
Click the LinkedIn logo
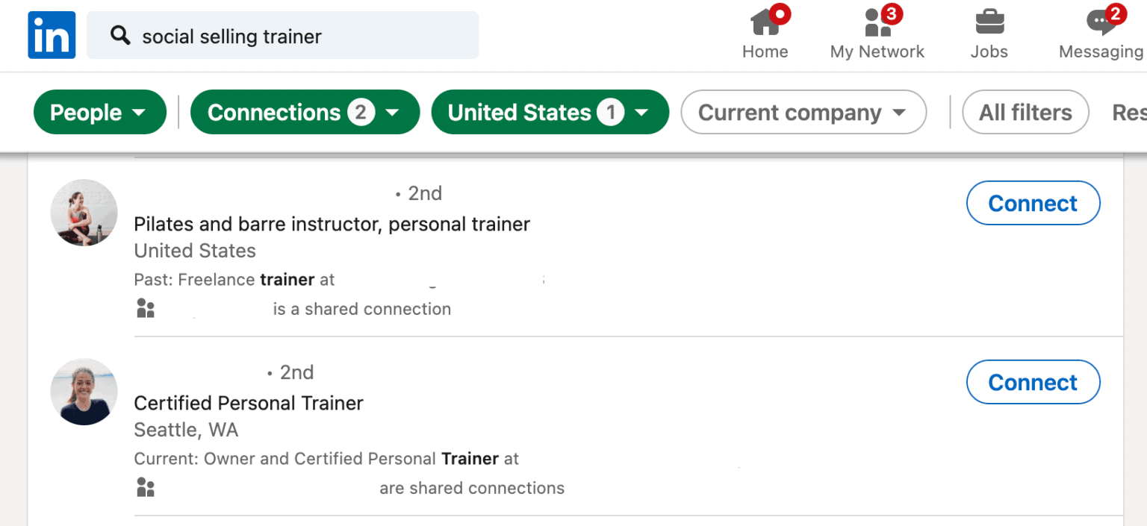coord(51,34)
